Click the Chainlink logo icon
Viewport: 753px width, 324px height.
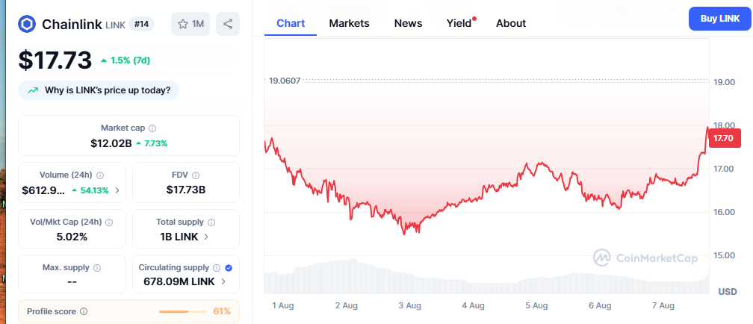tap(28, 24)
